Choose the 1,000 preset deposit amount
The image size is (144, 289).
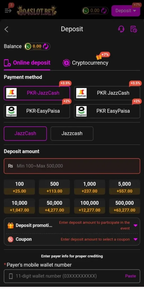tap(90, 187)
